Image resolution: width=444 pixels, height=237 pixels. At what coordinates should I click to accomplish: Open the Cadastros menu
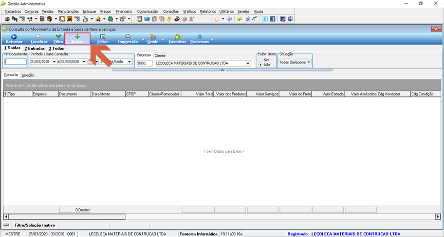pos(13,11)
